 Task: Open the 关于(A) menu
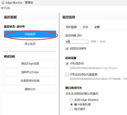click(5, 8)
